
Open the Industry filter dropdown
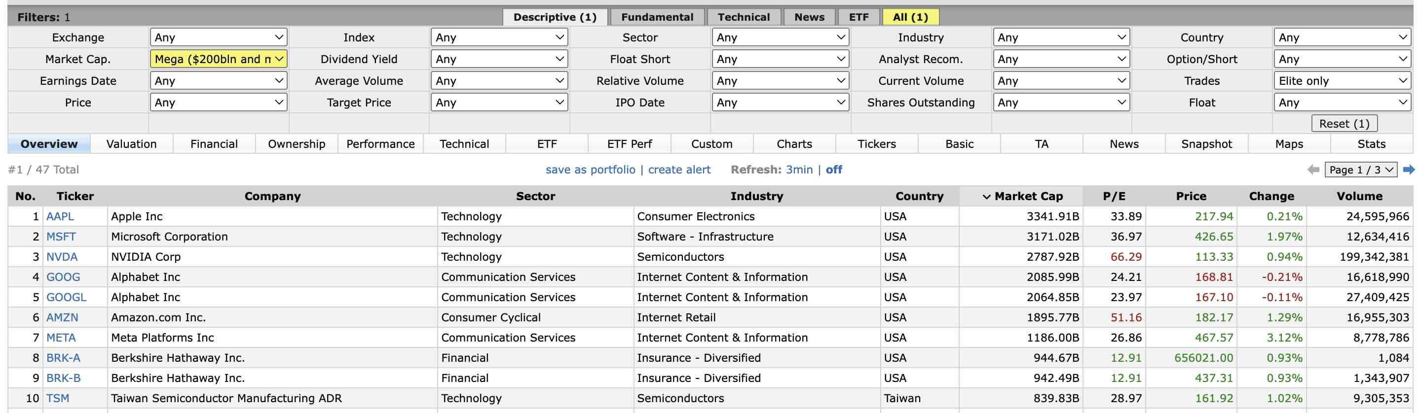pyautogui.click(x=1062, y=37)
